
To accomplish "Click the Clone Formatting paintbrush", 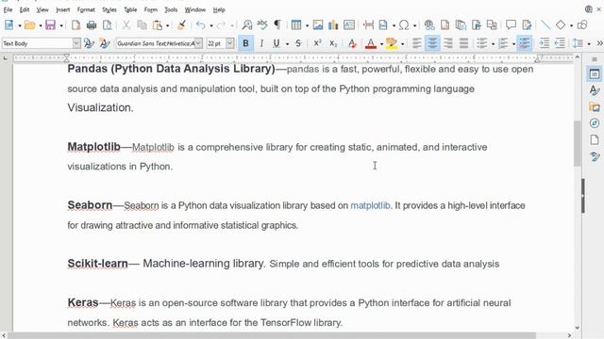I will pyautogui.click(x=181, y=25).
